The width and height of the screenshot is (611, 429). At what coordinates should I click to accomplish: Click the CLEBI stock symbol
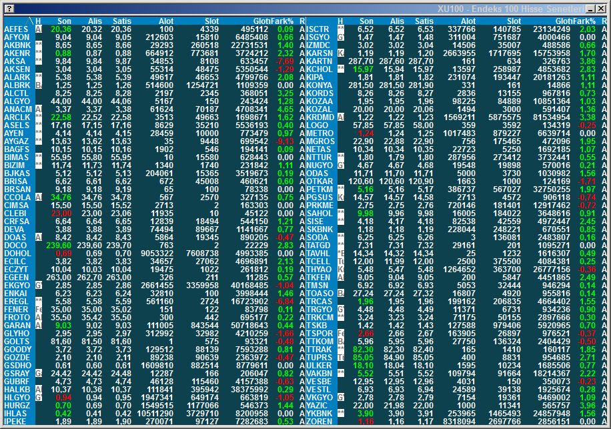15,213
